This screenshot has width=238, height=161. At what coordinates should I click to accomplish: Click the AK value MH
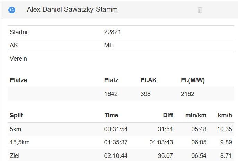tap(109, 45)
